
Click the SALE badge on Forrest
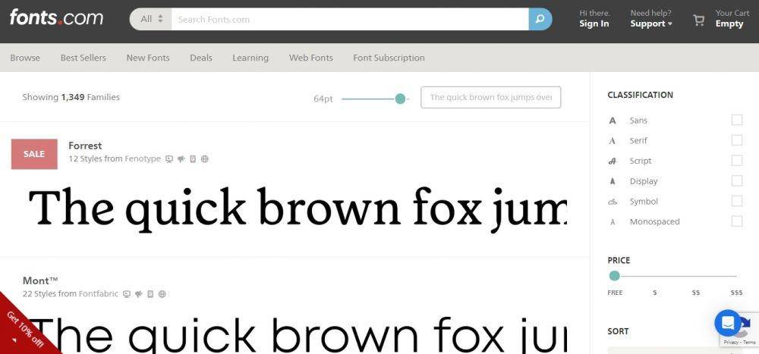(x=34, y=154)
